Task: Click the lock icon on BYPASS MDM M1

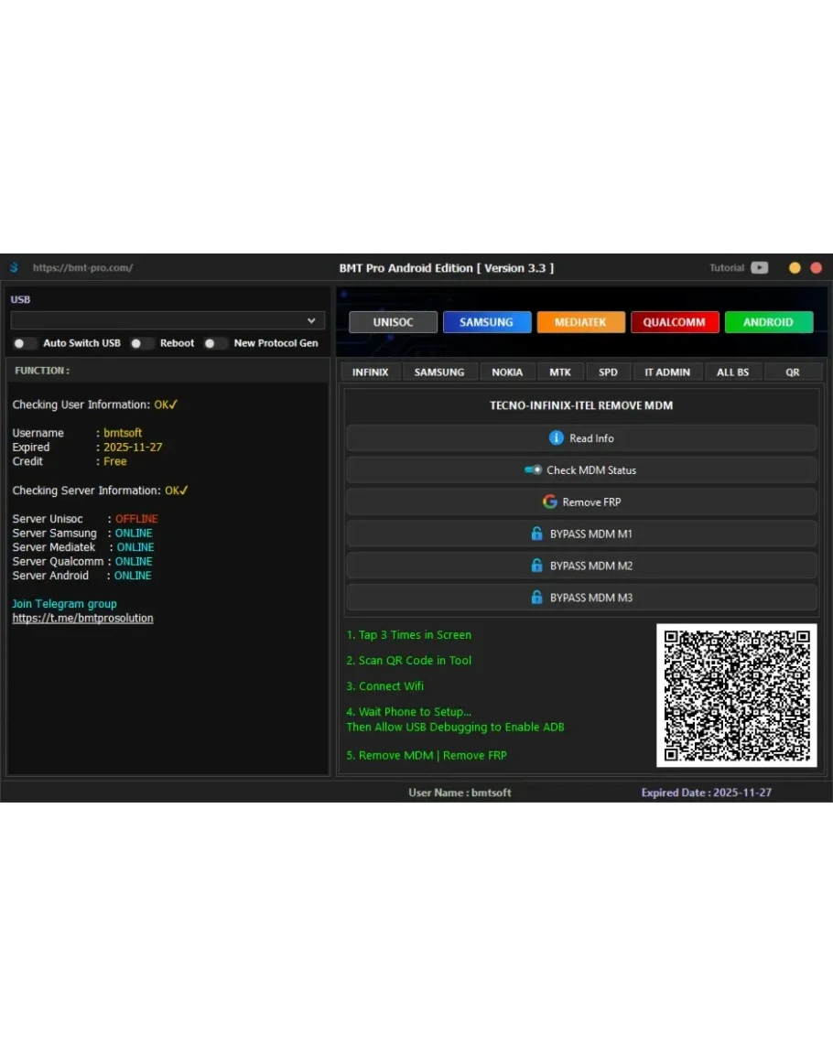Action: [x=537, y=534]
